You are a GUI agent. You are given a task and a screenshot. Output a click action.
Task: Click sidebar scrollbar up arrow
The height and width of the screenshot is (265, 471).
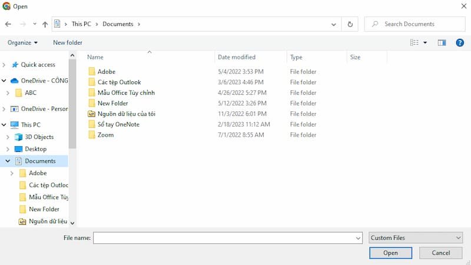pos(72,55)
